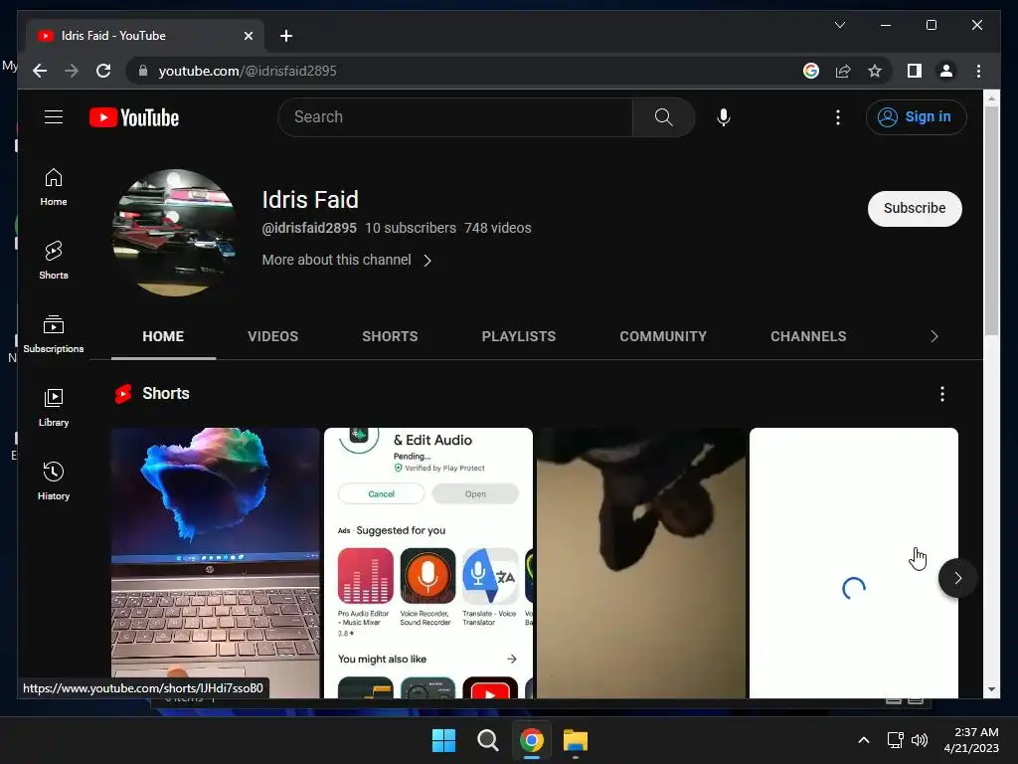Click the channel avatar picture

point(175,233)
